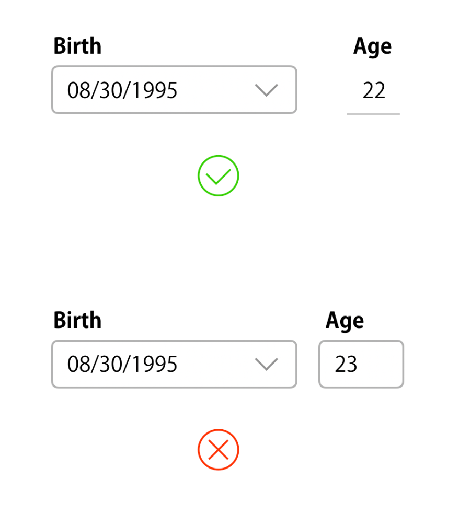Click the checkmark inside the green circle
Viewport: 459px width, 515px height.
(219, 177)
